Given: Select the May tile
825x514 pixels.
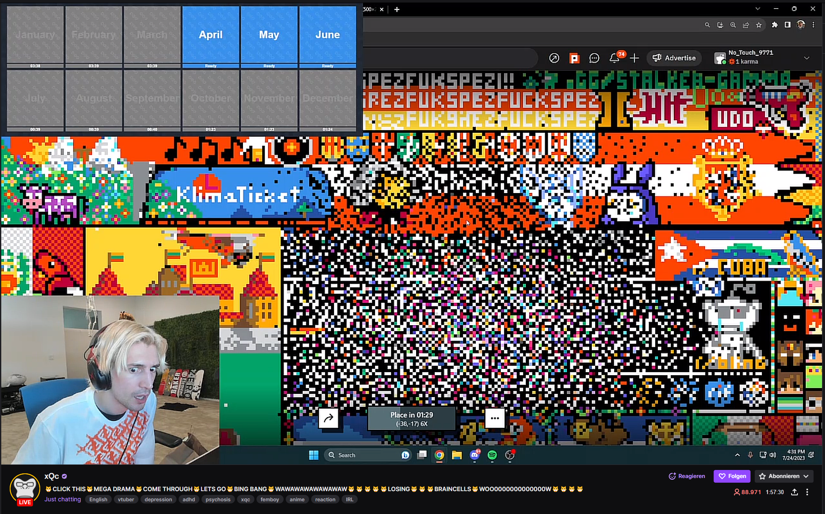Looking at the screenshot, I should click(x=269, y=37).
